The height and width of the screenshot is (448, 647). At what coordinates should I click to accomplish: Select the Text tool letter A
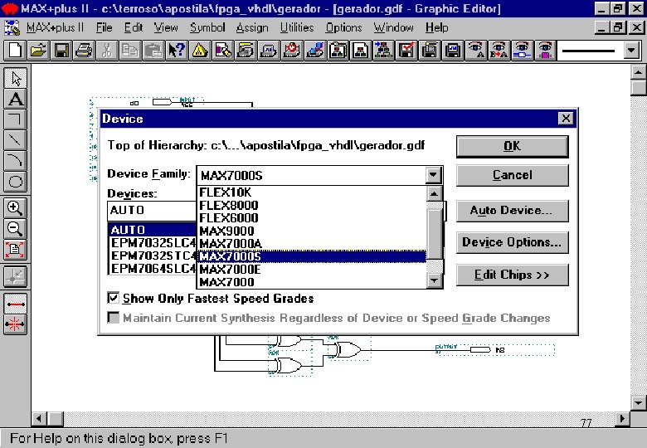point(16,99)
